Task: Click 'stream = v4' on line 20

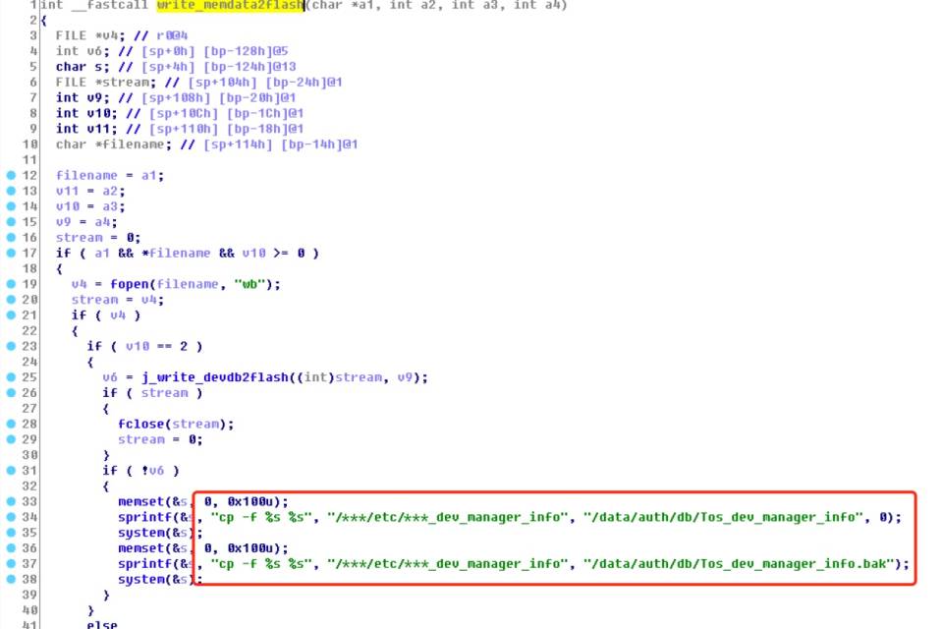Action: coord(118,300)
